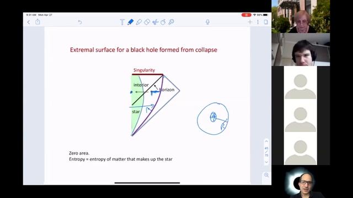Select the first blank avatar participant tile

(x=301, y=82)
